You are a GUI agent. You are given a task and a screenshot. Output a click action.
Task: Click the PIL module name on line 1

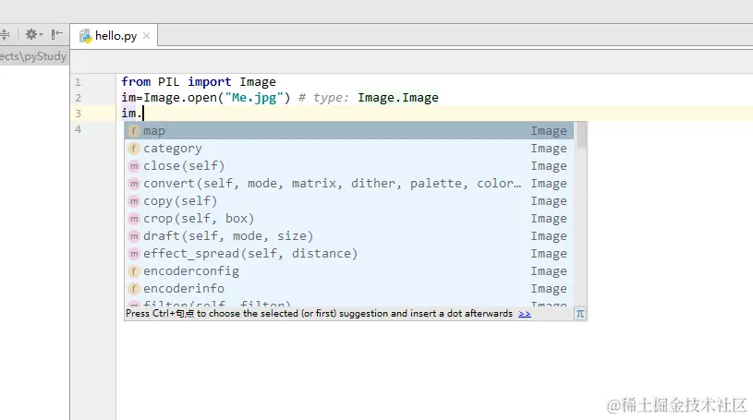[168, 82]
